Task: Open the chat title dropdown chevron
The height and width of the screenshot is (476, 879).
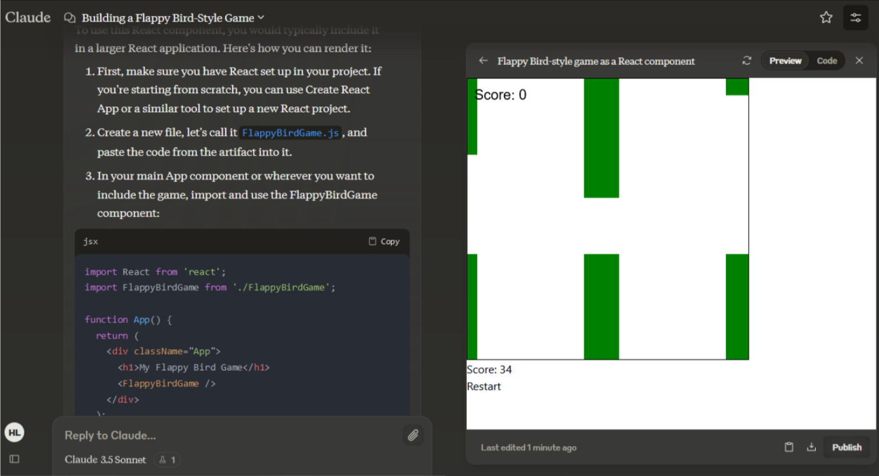Action: tap(260, 18)
